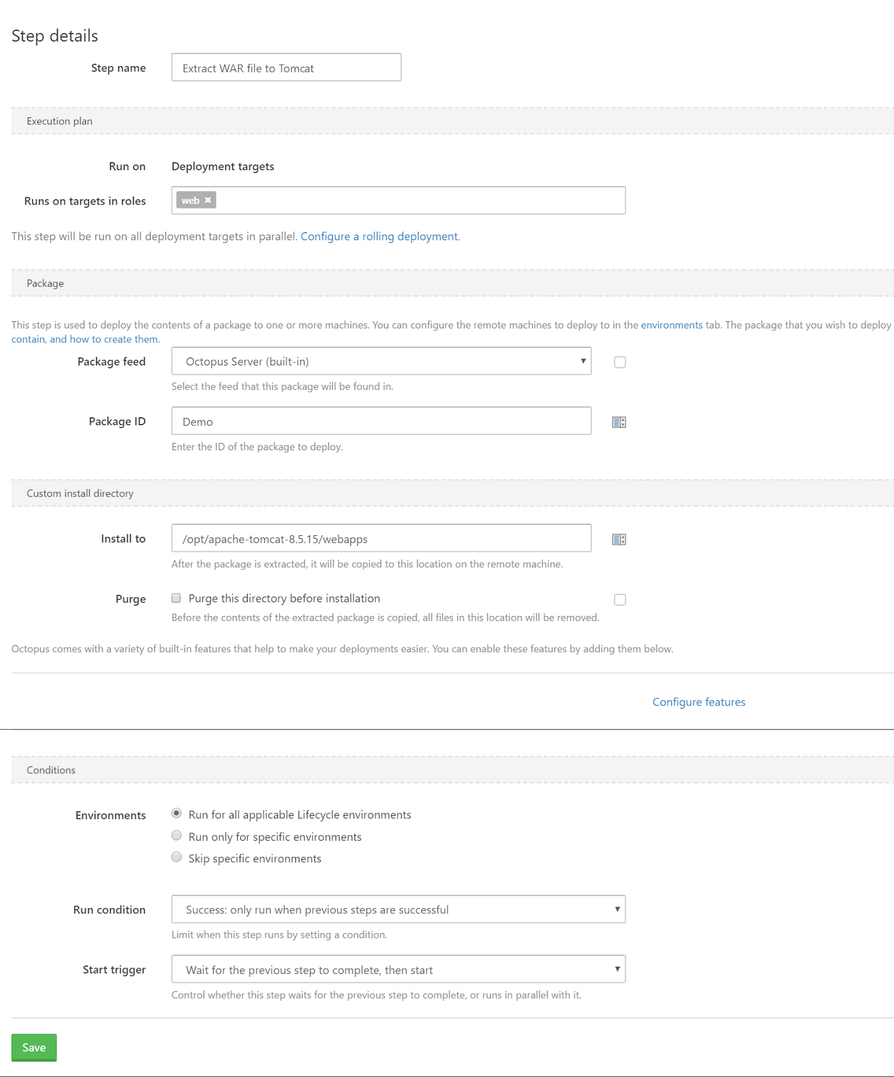Open the variable selector beside Install to

(x=619, y=538)
